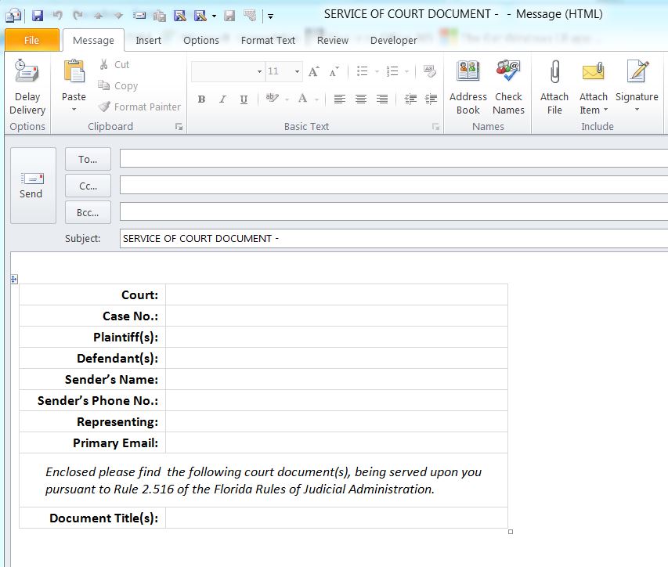This screenshot has height=567, width=668.
Task: Click the Bcc... button
Action: (88, 212)
